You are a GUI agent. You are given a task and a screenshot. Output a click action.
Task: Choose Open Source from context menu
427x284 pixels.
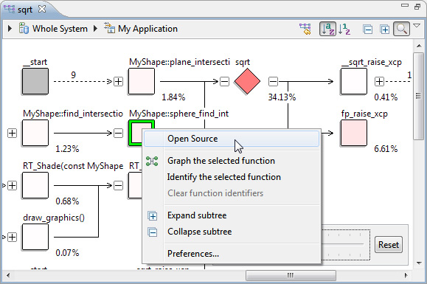[x=232, y=139]
